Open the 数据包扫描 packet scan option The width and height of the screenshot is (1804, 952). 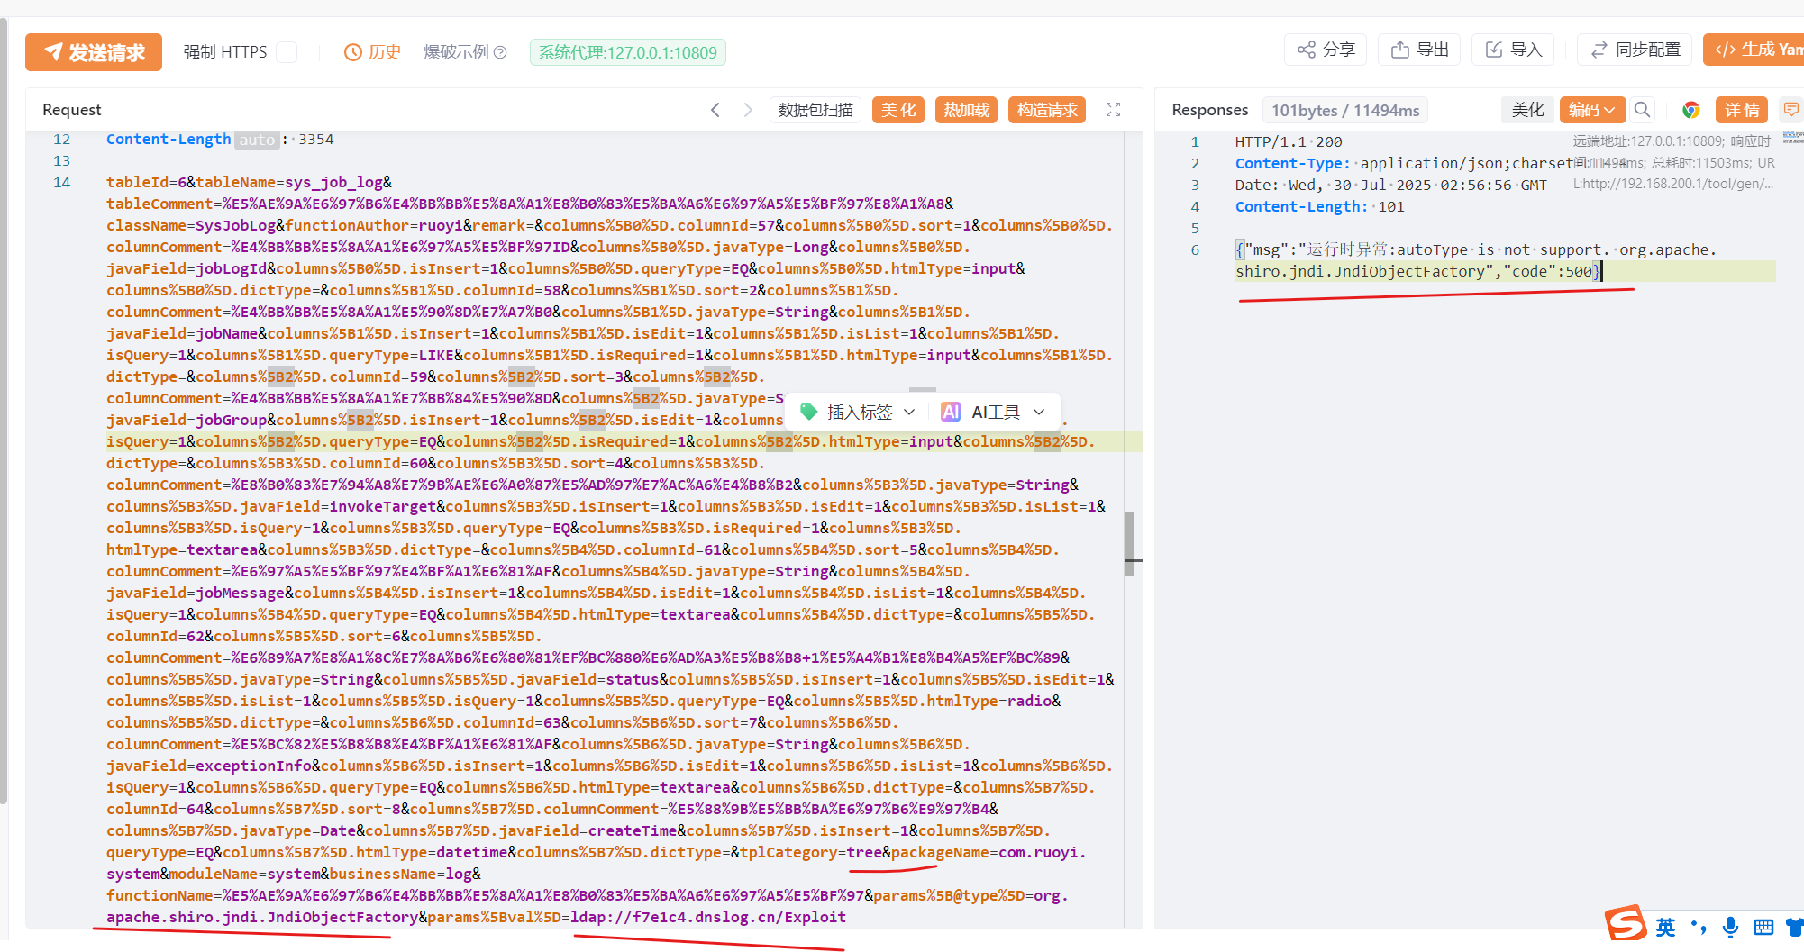tap(815, 110)
